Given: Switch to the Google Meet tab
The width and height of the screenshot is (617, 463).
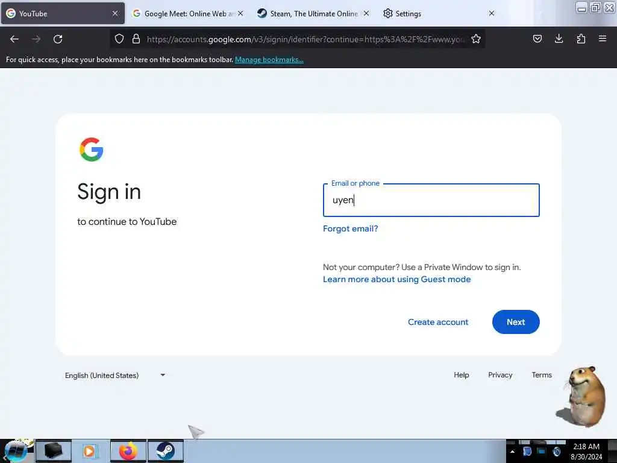Looking at the screenshot, I should click(188, 13).
